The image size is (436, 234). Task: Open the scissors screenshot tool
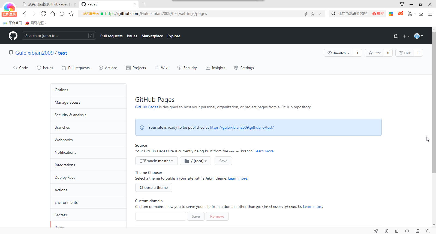click(x=410, y=14)
